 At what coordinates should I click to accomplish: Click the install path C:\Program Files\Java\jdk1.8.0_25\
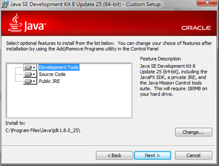click(x=43, y=130)
